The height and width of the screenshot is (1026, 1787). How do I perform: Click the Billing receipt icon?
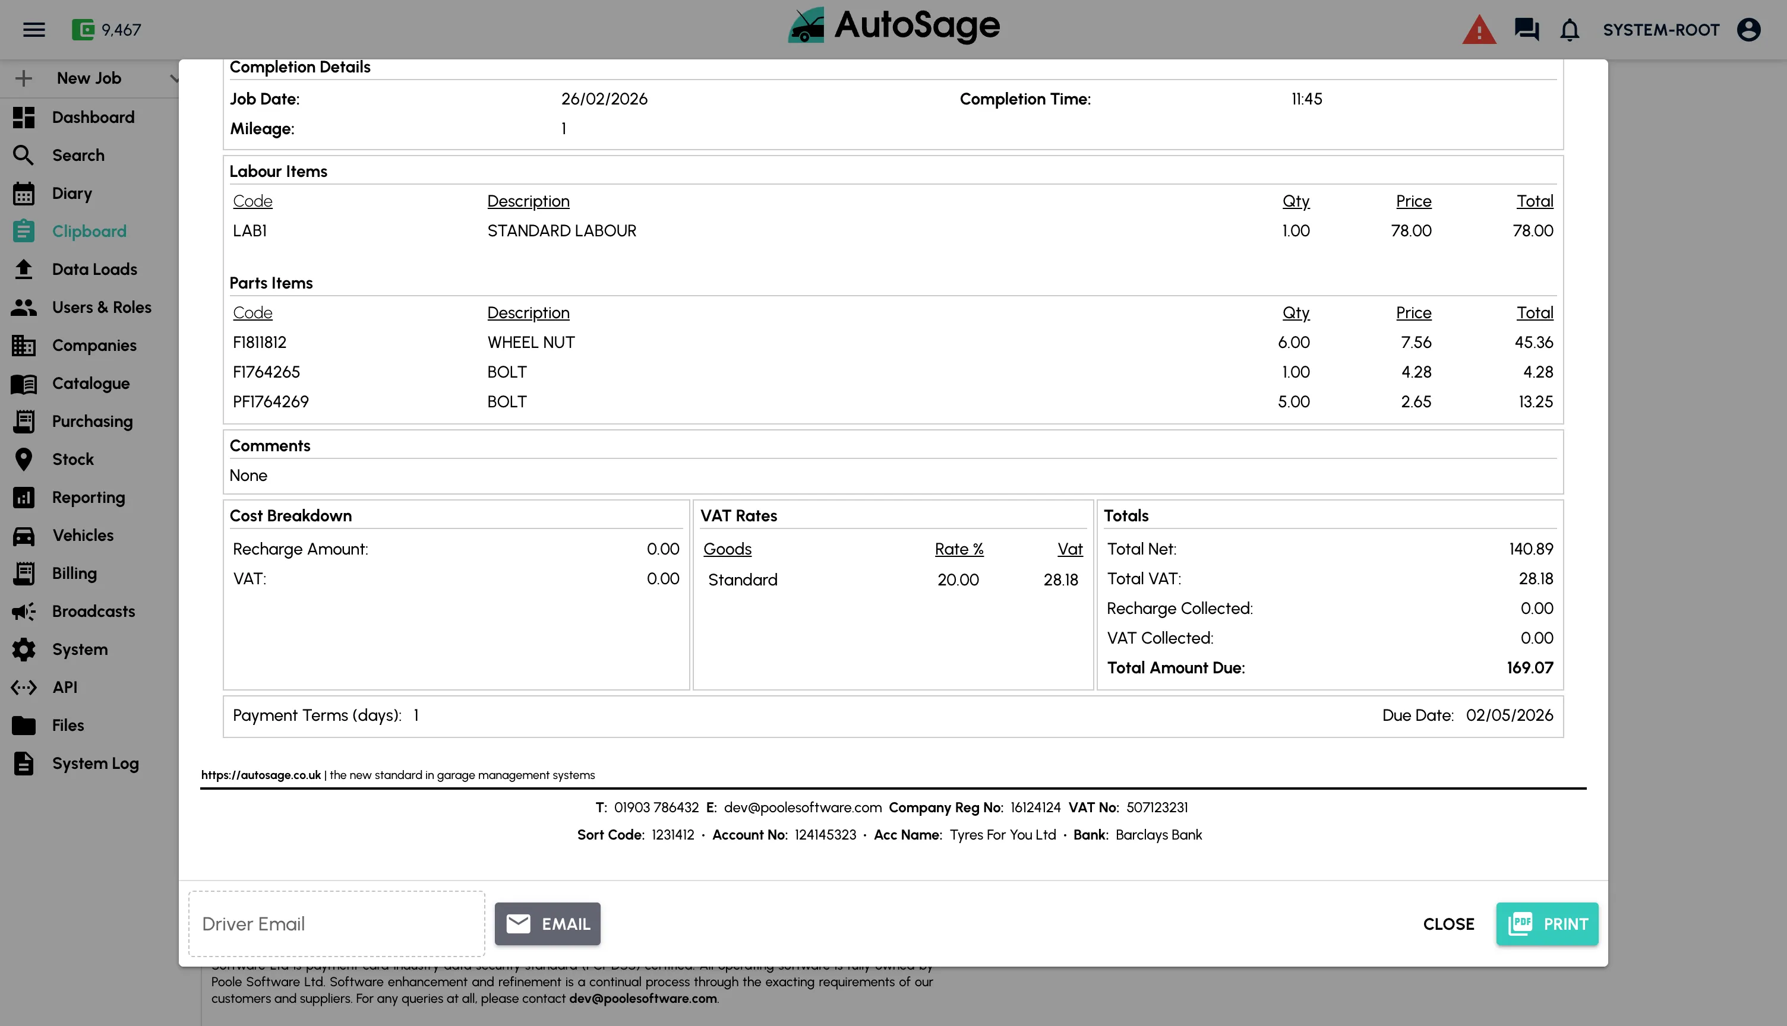(x=24, y=574)
